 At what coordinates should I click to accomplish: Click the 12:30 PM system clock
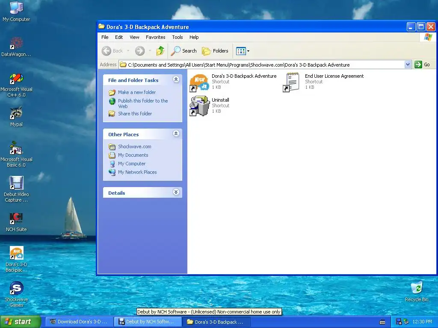pos(422,322)
